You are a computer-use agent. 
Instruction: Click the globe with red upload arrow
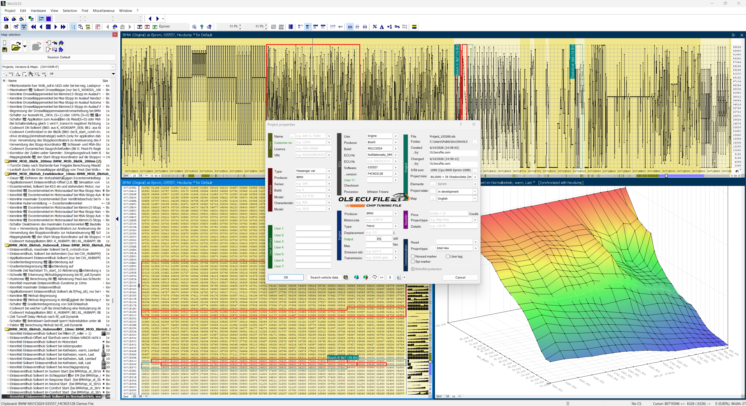point(366,277)
